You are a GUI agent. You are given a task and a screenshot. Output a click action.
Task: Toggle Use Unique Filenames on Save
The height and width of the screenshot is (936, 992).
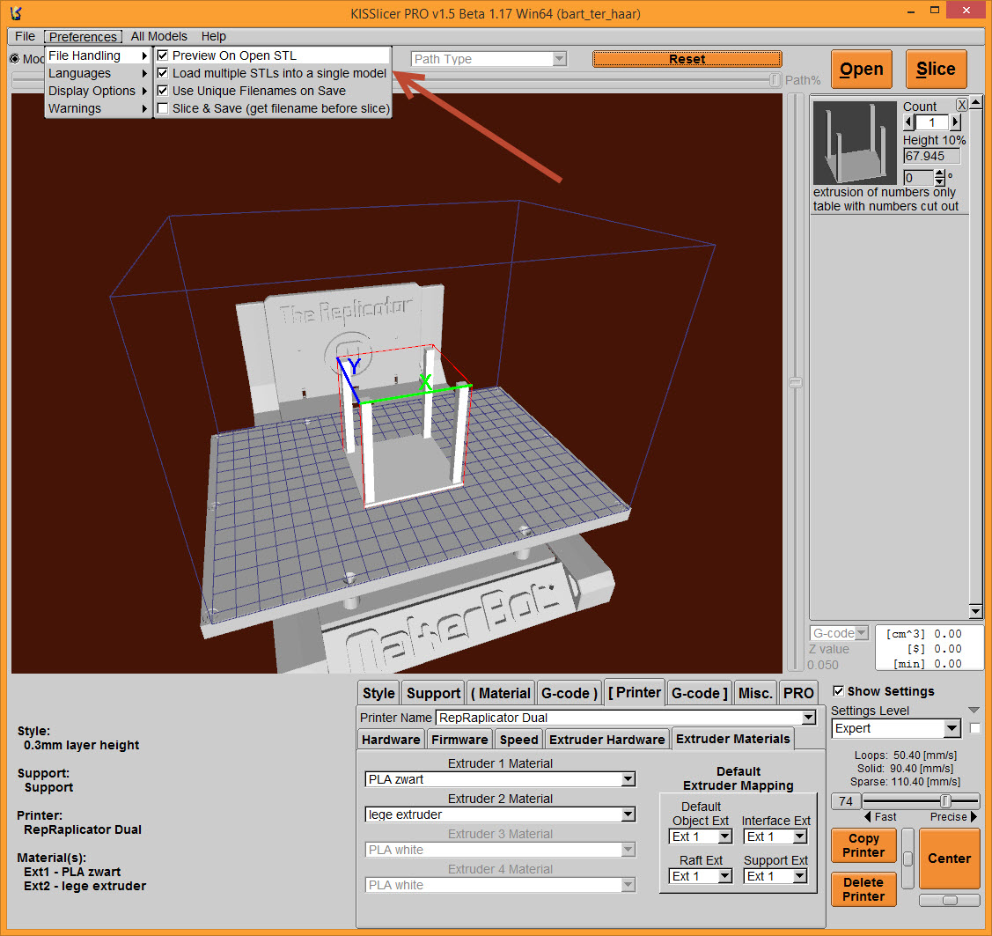click(x=163, y=91)
